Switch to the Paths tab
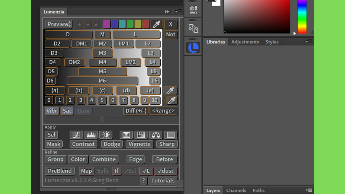 258,190
